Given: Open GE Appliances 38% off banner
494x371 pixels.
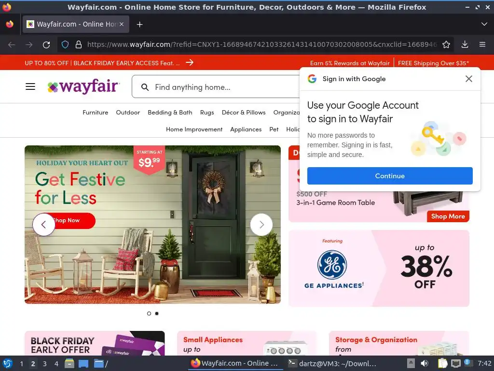Looking at the screenshot, I should [x=379, y=268].
